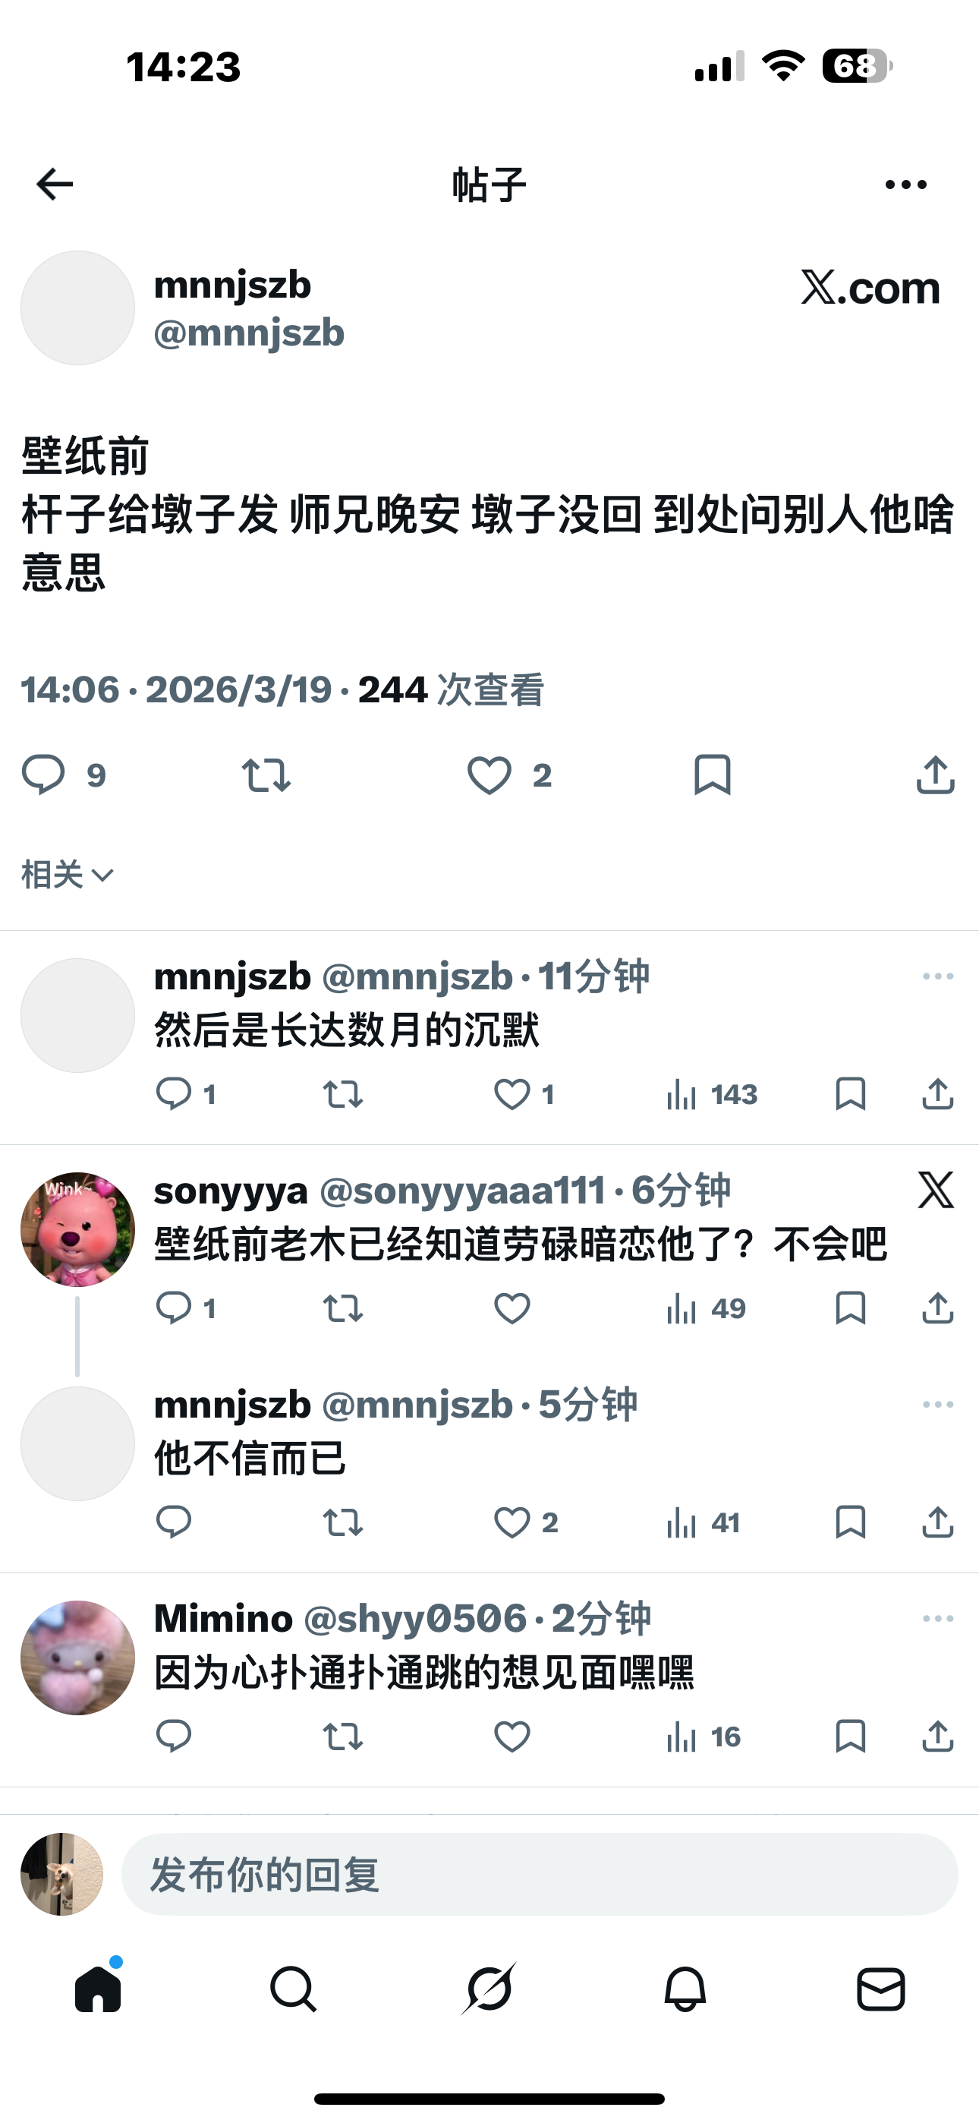The width and height of the screenshot is (979, 2123).
Task: Tap the 发布你的回复 reply field
Action: (540, 1874)
